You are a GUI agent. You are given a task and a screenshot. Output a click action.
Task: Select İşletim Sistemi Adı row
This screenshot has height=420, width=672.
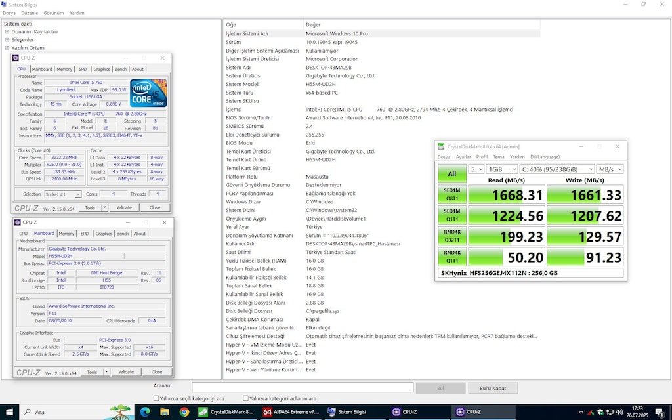tap(383, 33)
